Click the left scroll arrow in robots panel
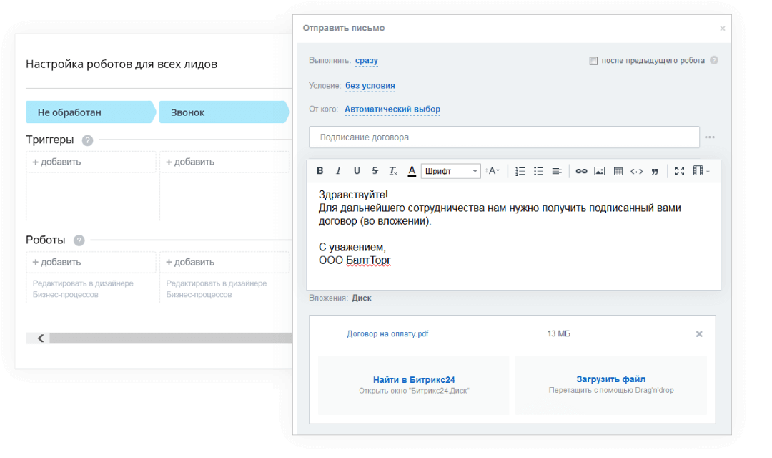The image size is (772, 458). [40, 338]
